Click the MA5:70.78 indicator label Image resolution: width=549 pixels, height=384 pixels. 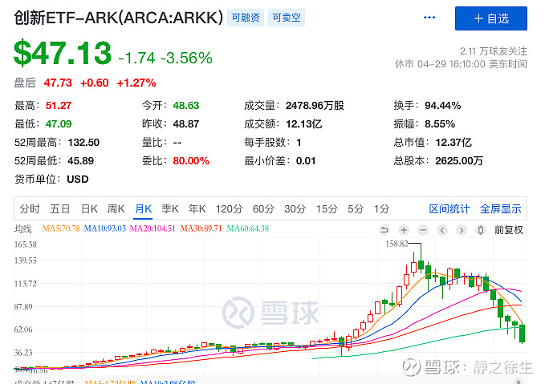click(61, 228)
